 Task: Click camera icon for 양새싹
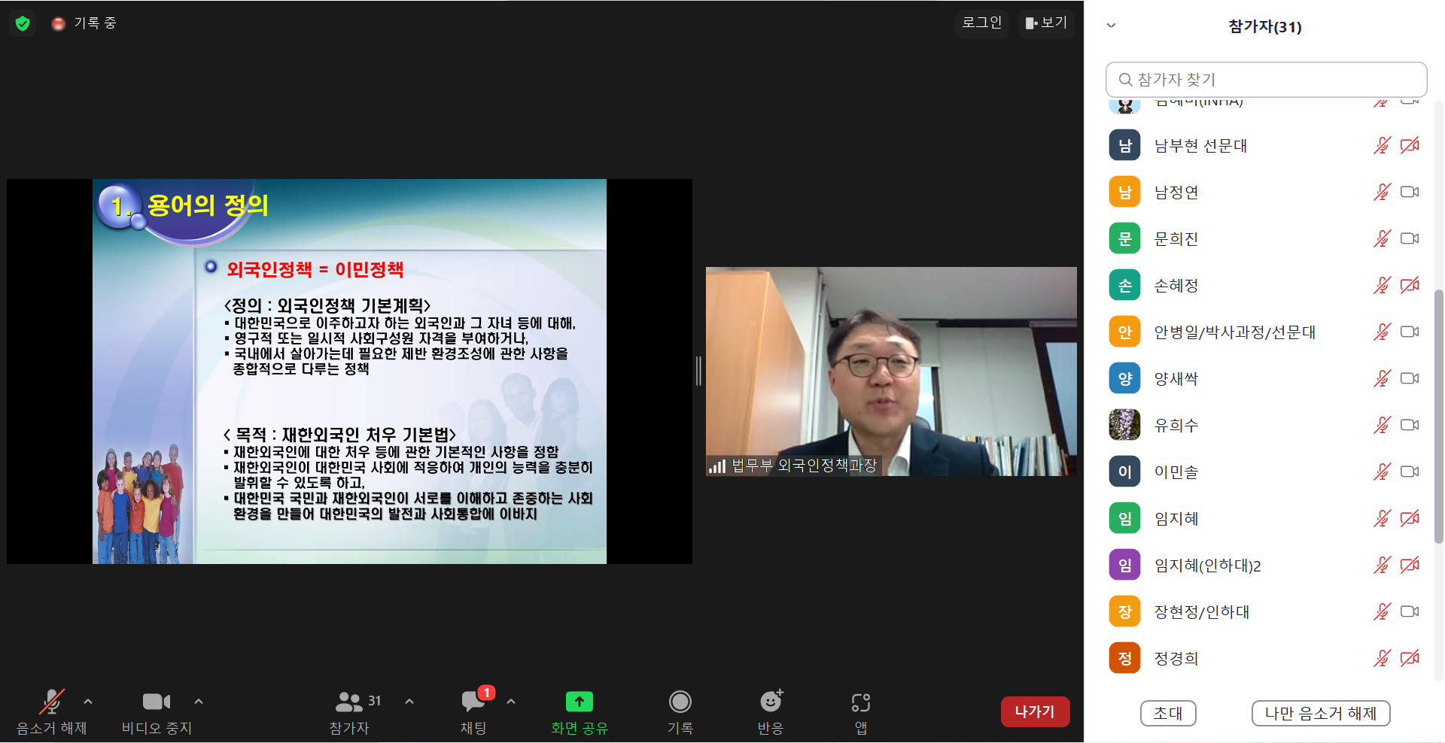[x=1410, y=378]
